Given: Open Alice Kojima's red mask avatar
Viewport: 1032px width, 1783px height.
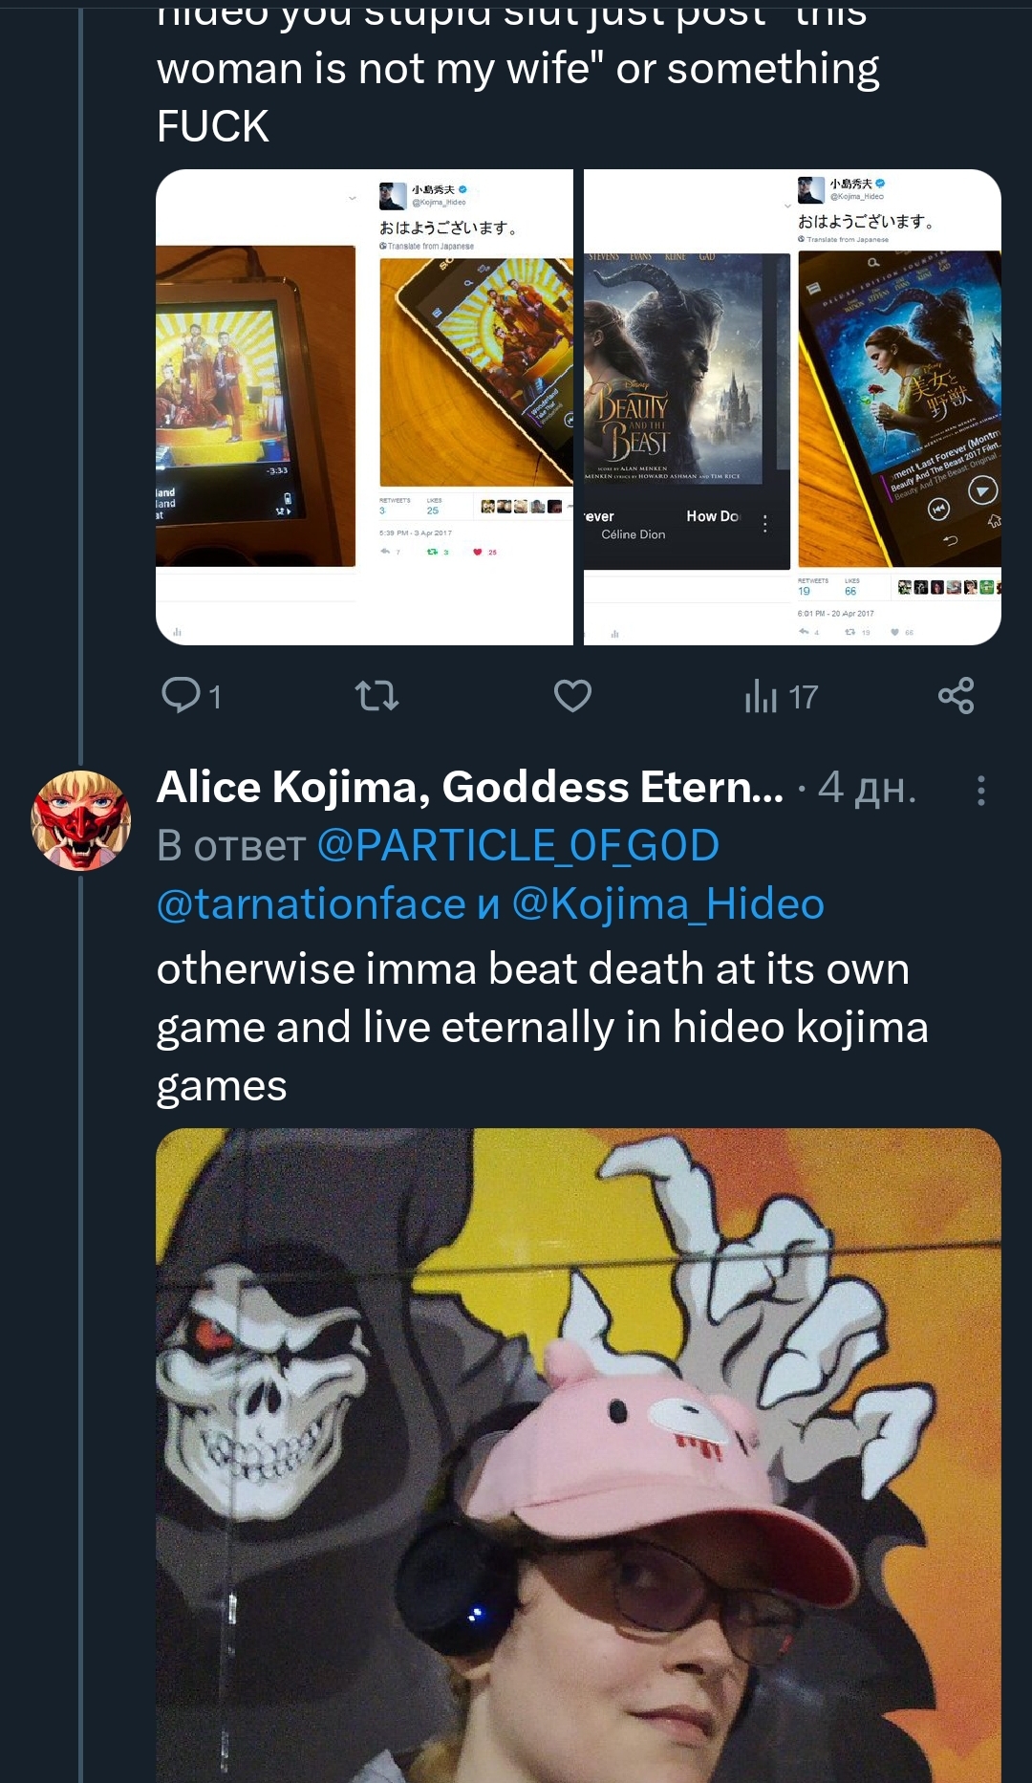Looking at the screenshot, I should tap(81, 820).
